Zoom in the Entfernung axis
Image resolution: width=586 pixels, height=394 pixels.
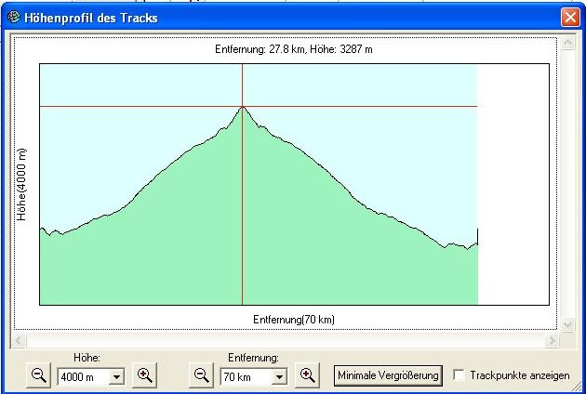(307, 375)
